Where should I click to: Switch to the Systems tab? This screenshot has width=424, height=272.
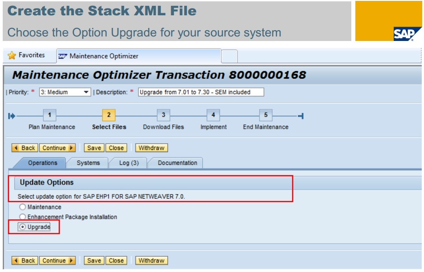(x=88, y=163)
